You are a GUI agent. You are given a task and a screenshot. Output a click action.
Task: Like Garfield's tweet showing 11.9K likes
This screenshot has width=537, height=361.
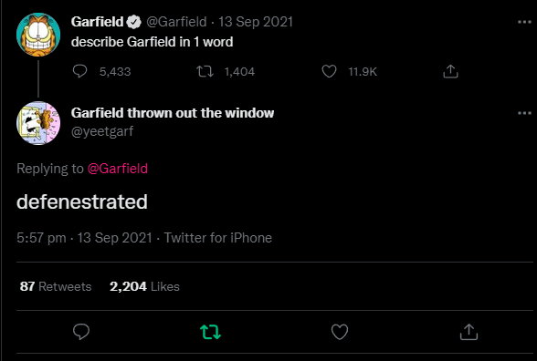pyautogui.click(x=329, y=71)
